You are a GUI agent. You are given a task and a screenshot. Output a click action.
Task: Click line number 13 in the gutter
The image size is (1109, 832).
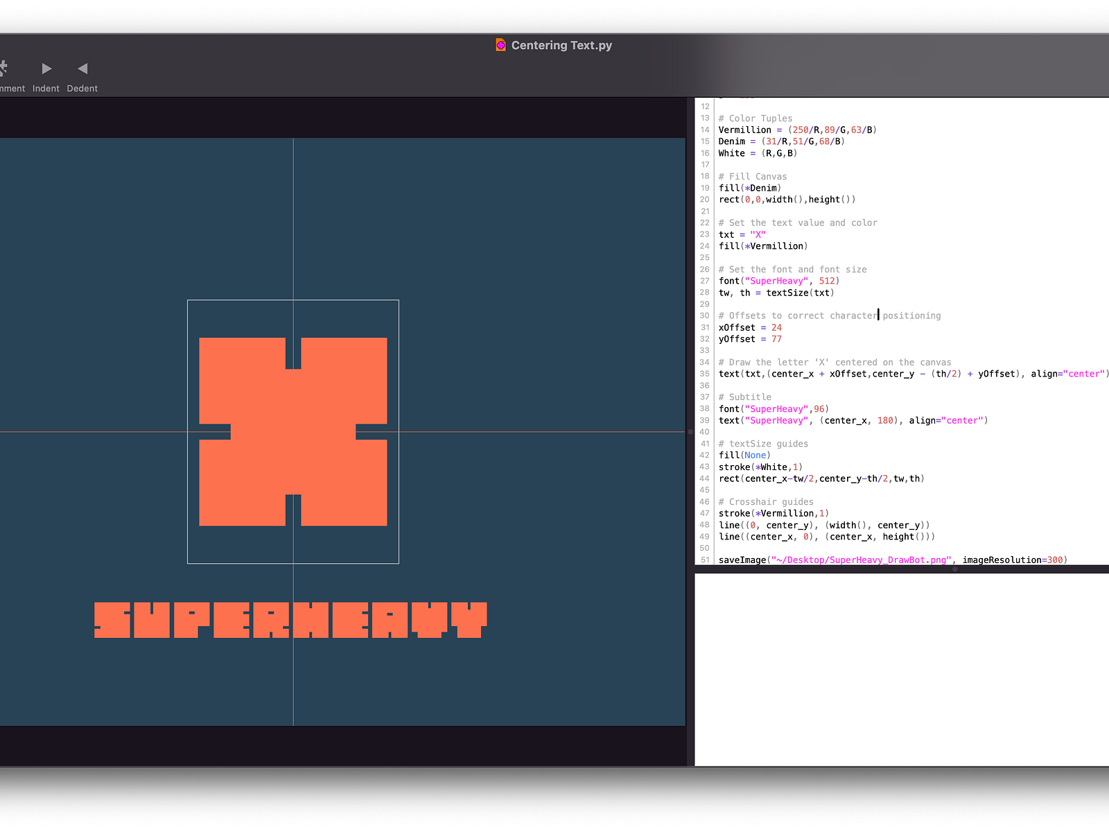click(x=704, y=119)
